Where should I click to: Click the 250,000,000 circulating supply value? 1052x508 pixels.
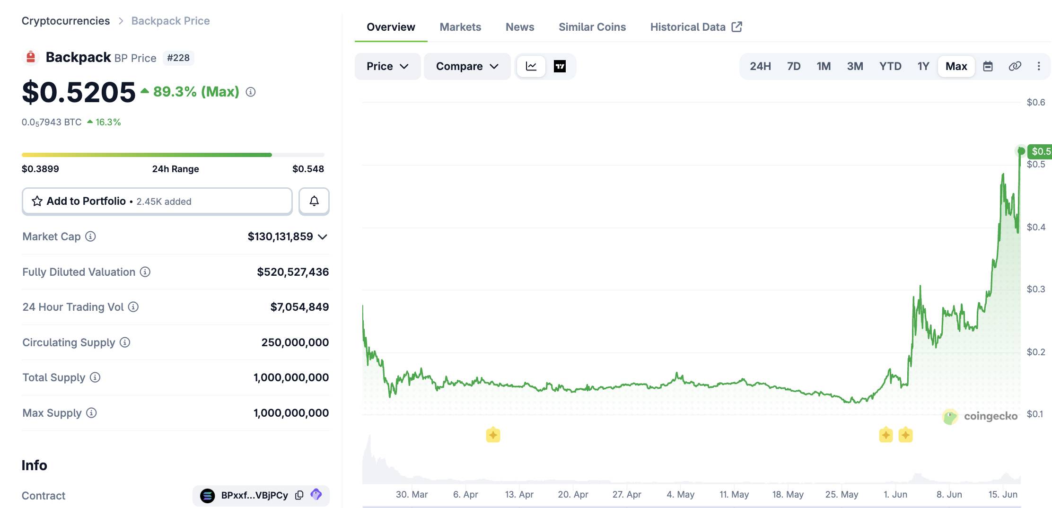[295, 342]
